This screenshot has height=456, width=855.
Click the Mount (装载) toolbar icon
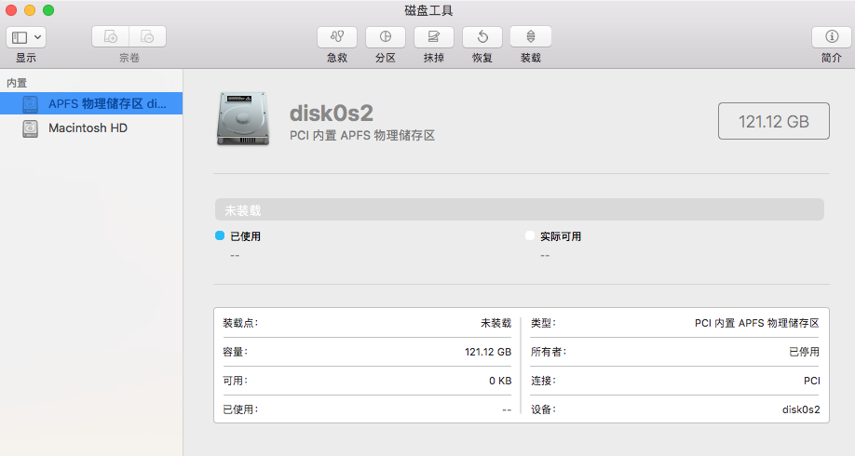tap(530, 37)
